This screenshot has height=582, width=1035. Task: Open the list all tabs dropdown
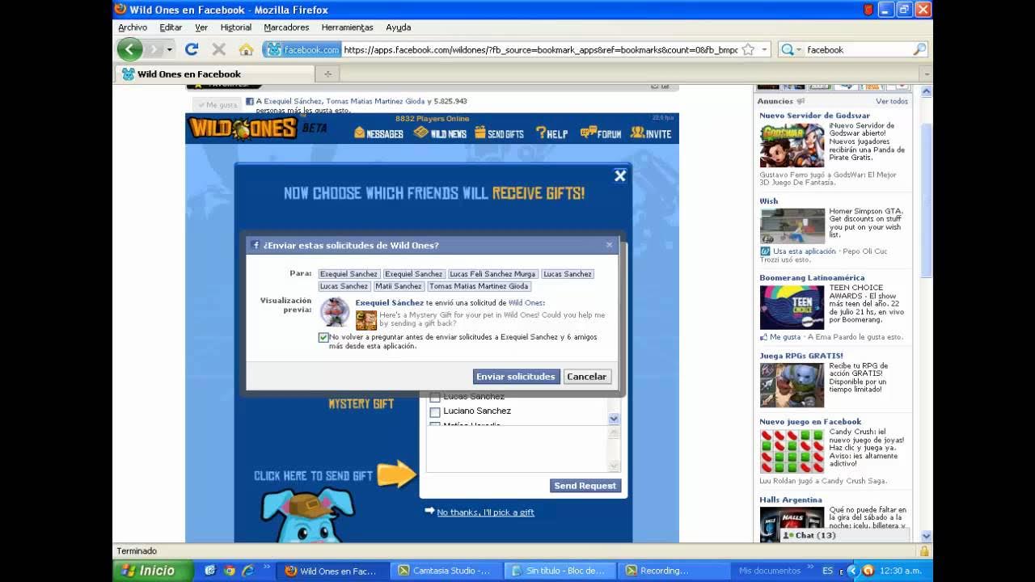point(926,74)
